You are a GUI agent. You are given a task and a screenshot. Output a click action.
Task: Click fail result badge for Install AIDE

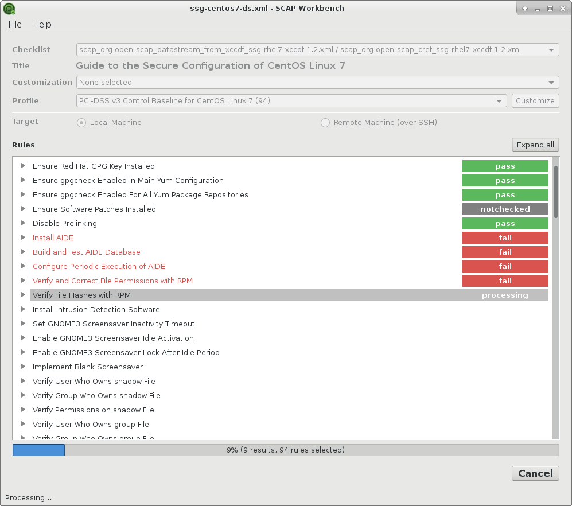[505, 238]
